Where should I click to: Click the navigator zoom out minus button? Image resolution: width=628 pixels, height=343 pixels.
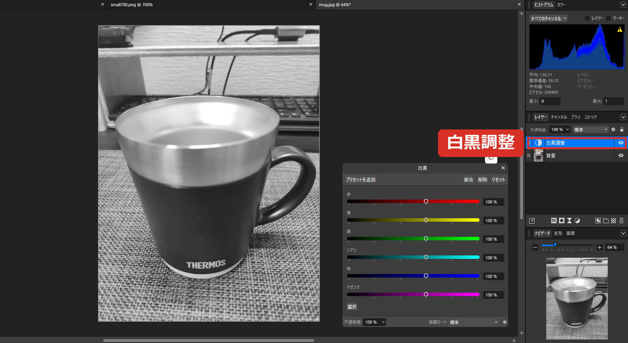pyautogui.click(x=535, y=247)
